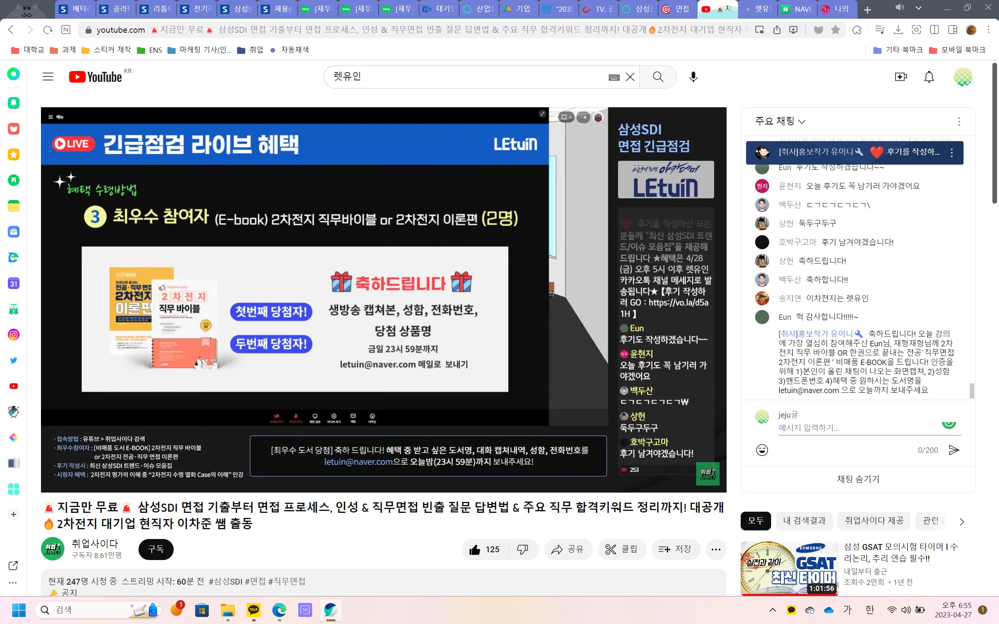Open the YouTube hamburger guide menu
Screen dimensions: 999x624
tap(48, 77)
